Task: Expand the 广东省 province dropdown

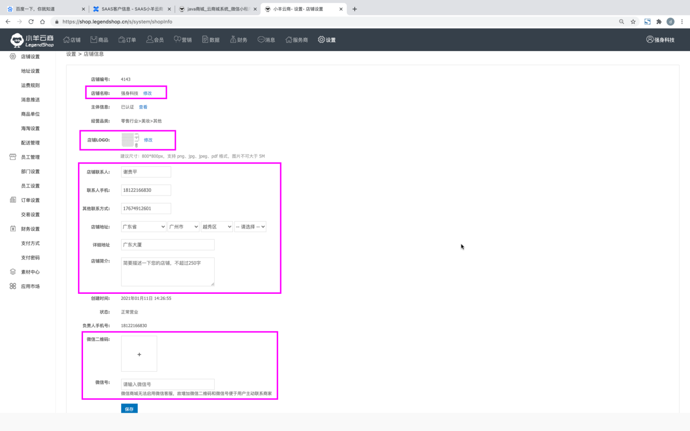Action: tap(143, 227)
